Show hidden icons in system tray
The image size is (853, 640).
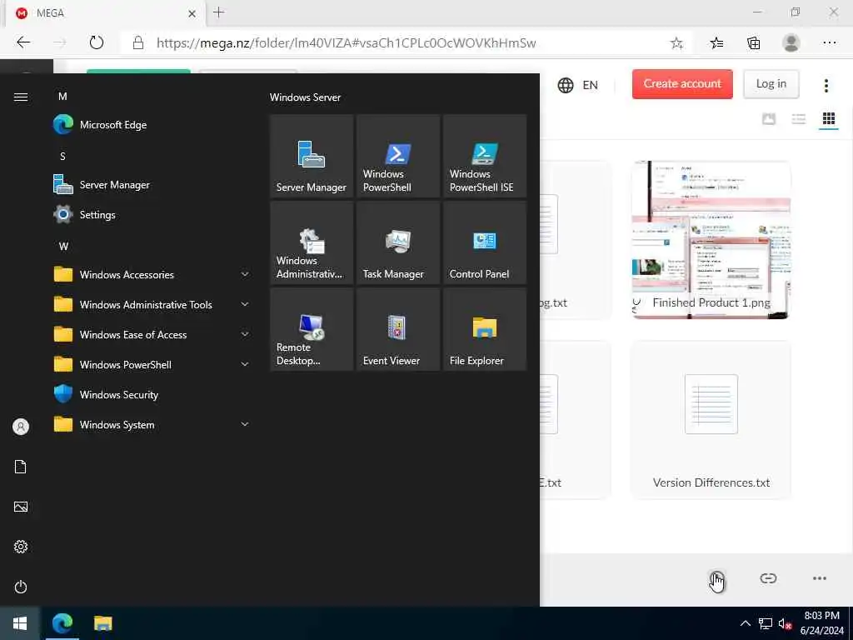tap(746, 623)
